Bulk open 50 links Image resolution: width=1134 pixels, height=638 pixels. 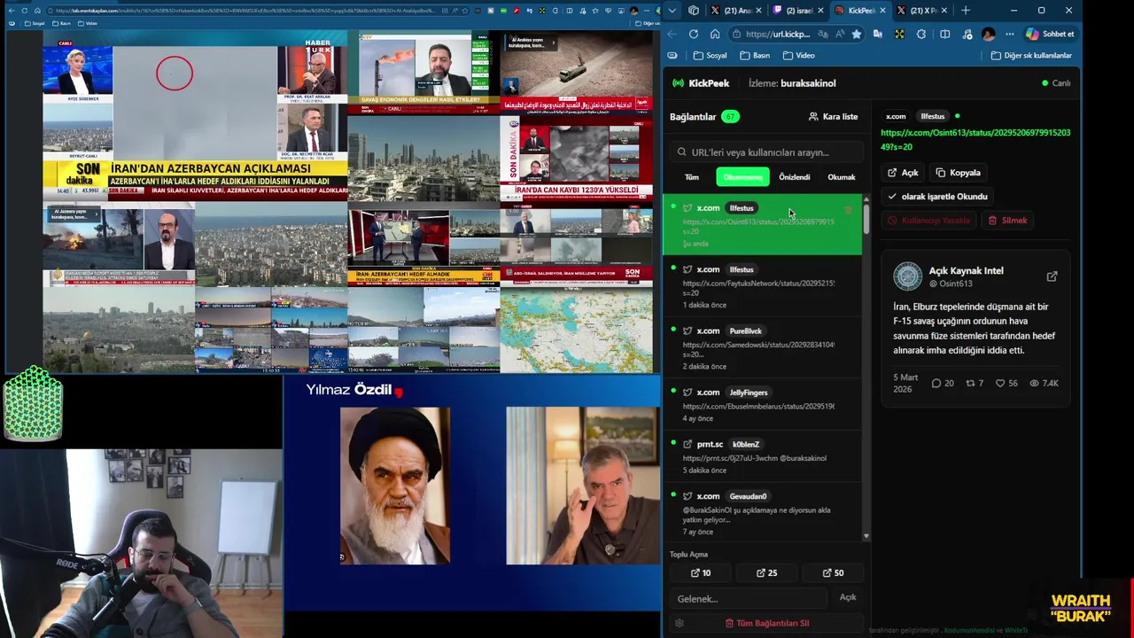pos(833,573)
